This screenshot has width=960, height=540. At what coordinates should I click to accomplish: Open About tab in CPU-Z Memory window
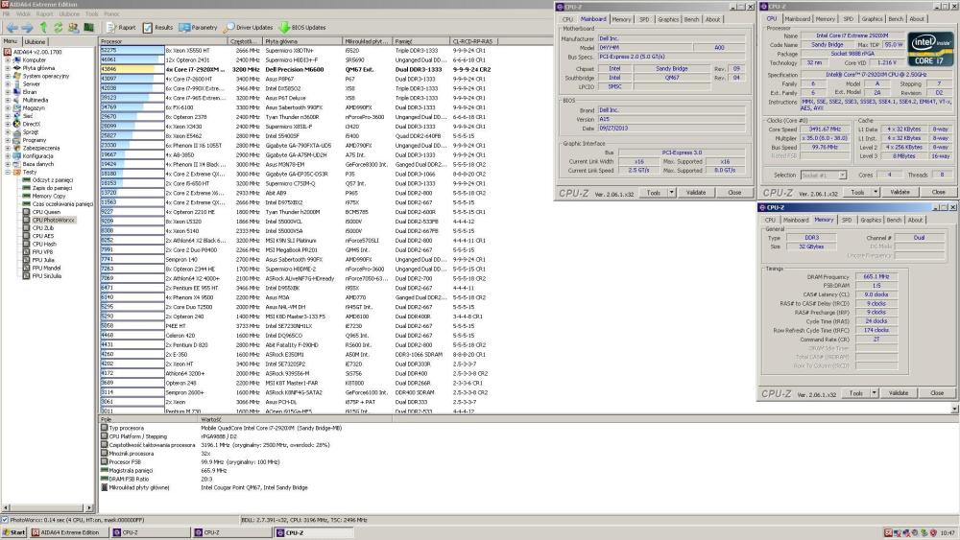click(915, 220)
